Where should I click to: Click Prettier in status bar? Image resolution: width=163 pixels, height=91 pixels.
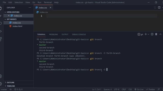pyautogui.click(x=151, y=89)
